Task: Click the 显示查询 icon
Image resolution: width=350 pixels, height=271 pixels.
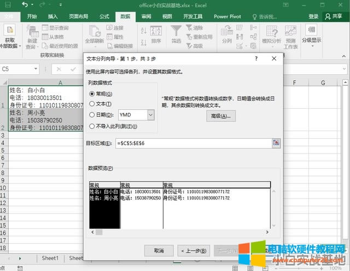Action: coord(45,28)
